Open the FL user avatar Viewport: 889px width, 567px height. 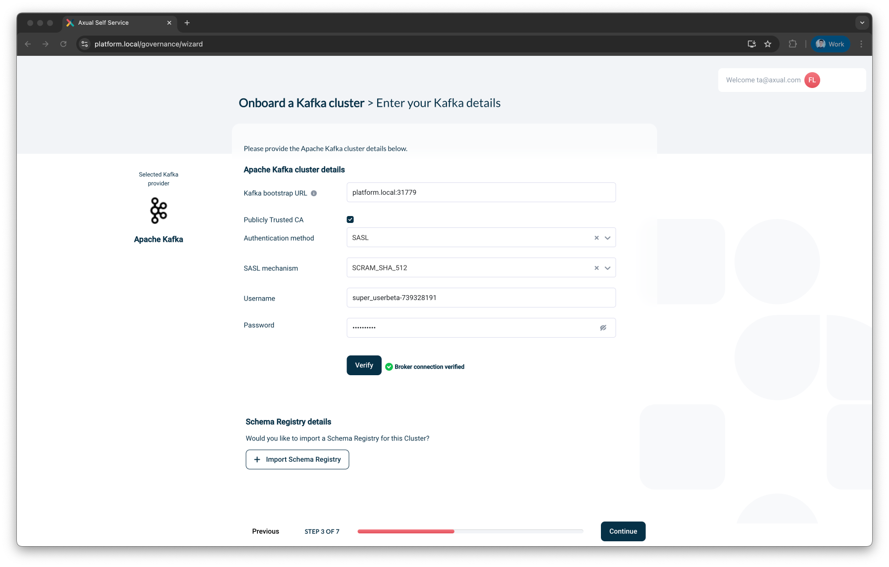click(811, 80)
